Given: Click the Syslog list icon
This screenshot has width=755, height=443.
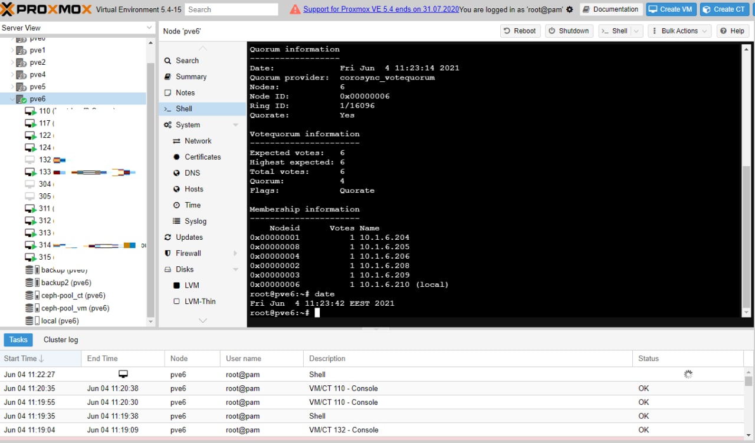Looking at the screenshot, I should [176, 221].
